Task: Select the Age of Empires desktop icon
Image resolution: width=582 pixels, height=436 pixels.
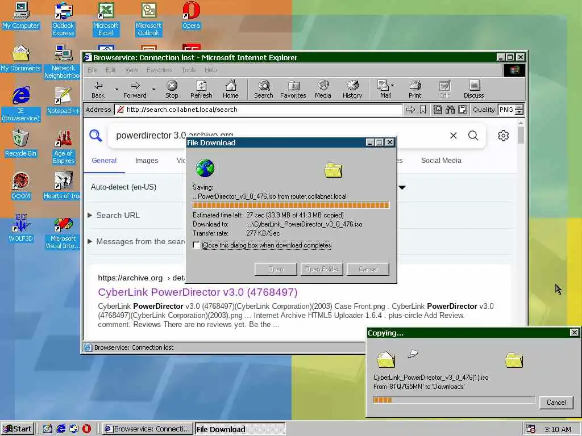Action: click(63, 147)
